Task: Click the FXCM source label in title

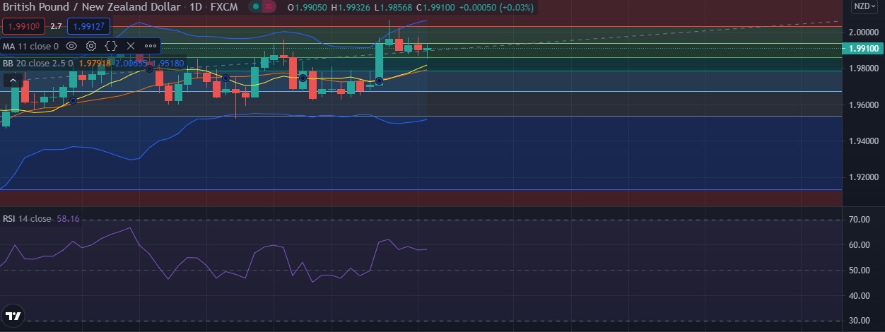Action: (x=224, y=7)
